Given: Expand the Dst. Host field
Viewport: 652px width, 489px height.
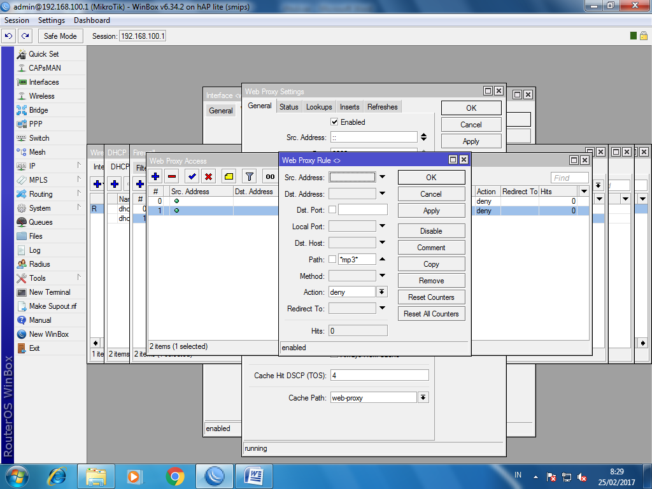Looking at the screenshot, I should [x=382, y=243].
